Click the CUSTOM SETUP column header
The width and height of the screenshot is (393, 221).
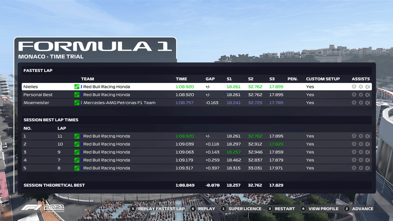(x=323, y=79)
